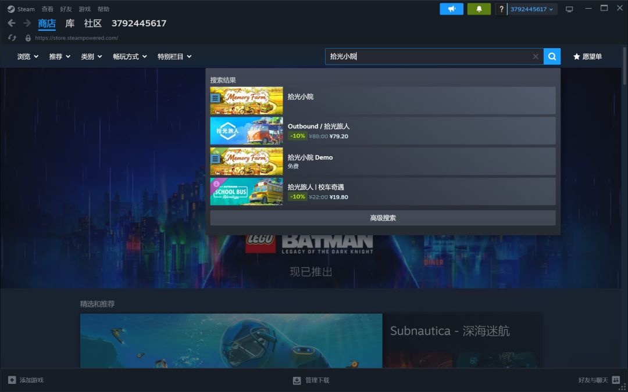Click the 现已推出 text on the Batman banner
The image size is (628, 392).
click(x=311, y=272)
